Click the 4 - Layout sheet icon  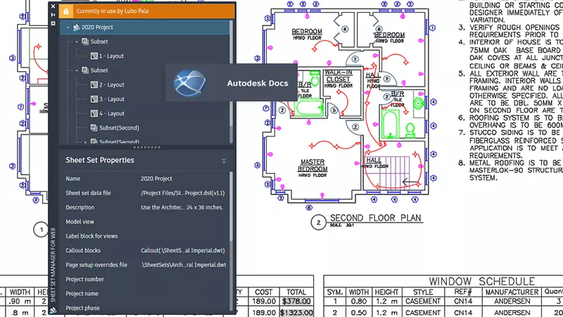click(x=94, y=113)
